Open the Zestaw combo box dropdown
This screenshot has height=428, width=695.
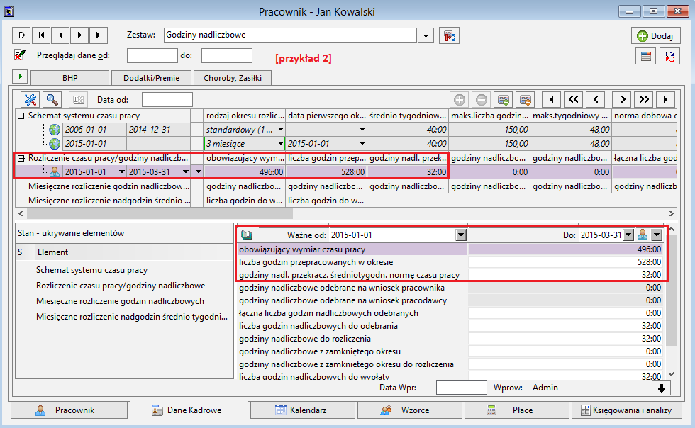(x=426, y=35)
